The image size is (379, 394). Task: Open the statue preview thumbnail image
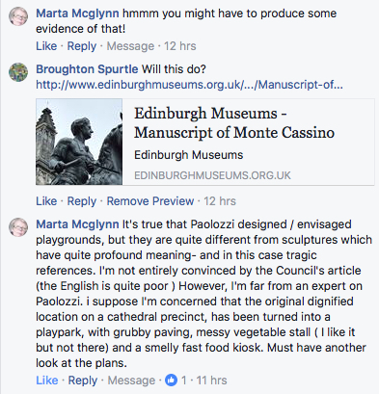coord(79,142)
